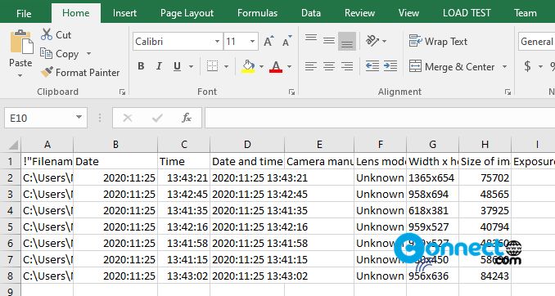Click the Orientation text angle icon
Viewport: 555px width, 296px height.
coord(372,41)
